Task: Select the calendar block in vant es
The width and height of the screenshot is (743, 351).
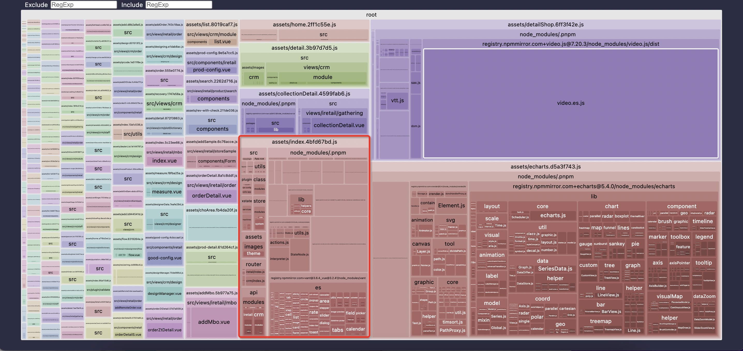Action: point(355,329)
